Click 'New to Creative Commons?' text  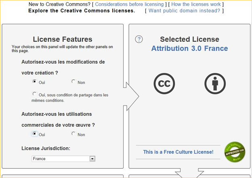(x=59, y=4)
